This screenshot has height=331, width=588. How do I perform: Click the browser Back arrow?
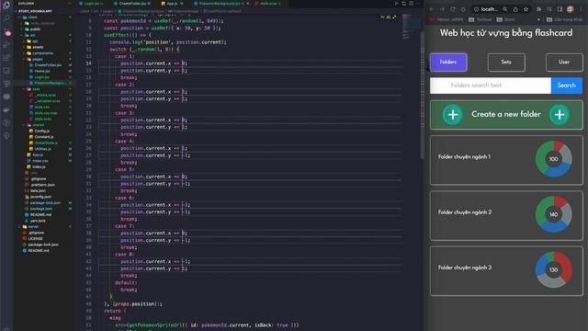pyautogui.click(x=432, y=9)
